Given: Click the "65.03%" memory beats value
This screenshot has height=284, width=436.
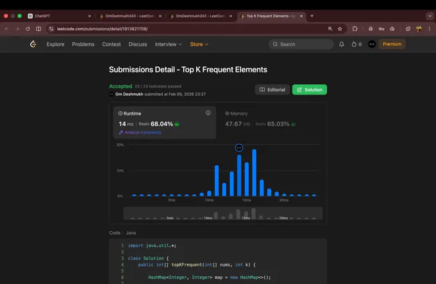Looking at the screenshot, I should [278, 124].
